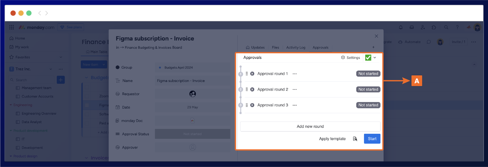Click the template icon beside Apply template

click(x=355, y=139)
